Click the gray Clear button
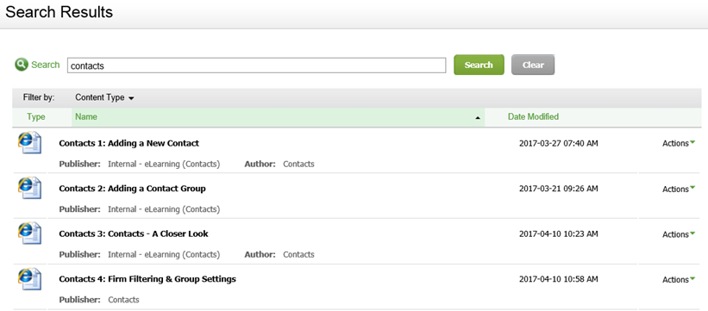The width and height of the screenshot is (708, 311). point(533,65)
